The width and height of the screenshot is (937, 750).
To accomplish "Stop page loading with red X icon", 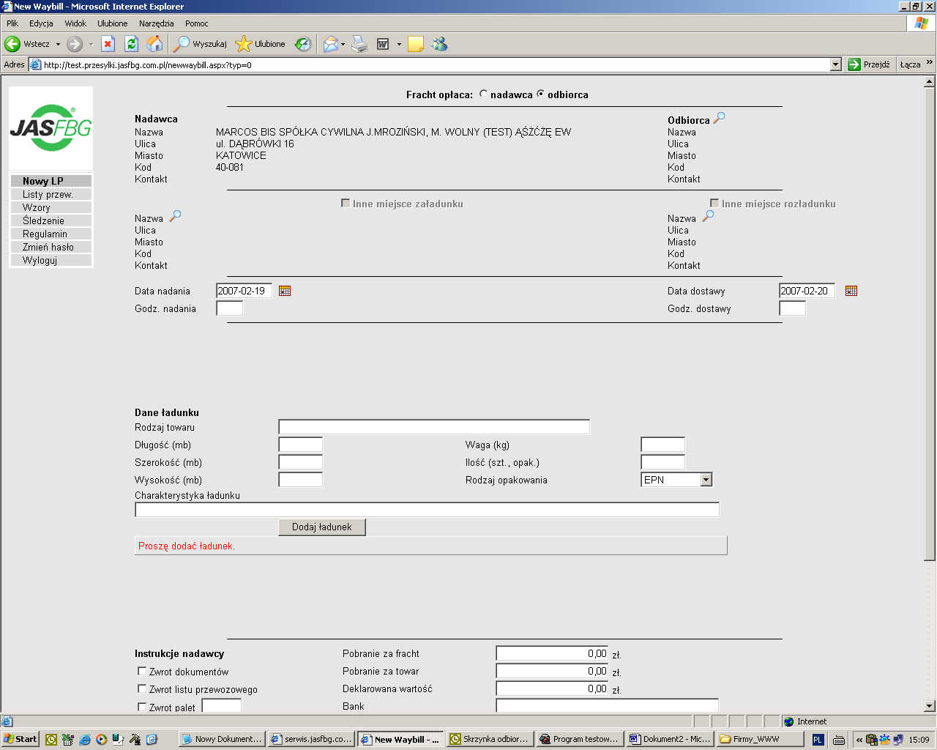I will pyautogui.click(x=108, y=44).
